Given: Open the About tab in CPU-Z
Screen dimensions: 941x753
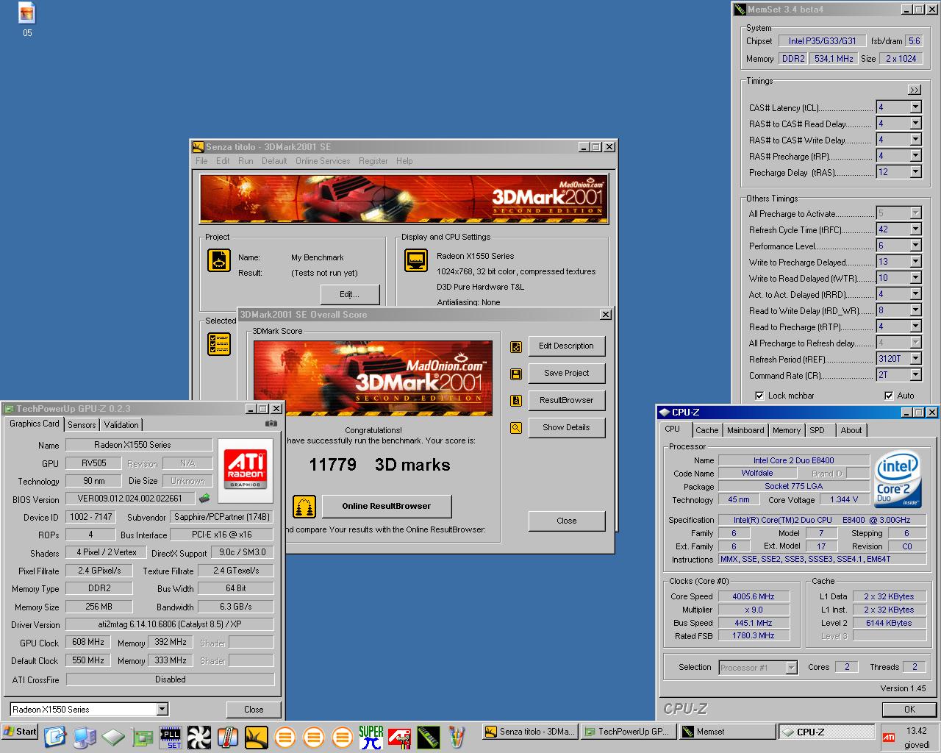Looking at the screenshot, I should 851,430.
